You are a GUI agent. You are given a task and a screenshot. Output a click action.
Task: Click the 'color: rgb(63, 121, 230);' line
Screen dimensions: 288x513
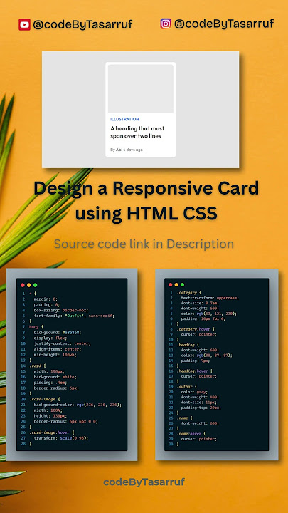tap(208, 313)
